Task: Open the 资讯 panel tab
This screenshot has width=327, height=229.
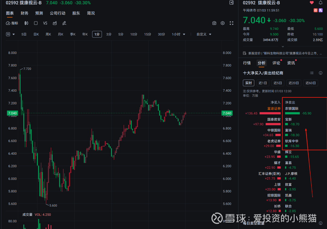Action: click(x=291, y=63)
